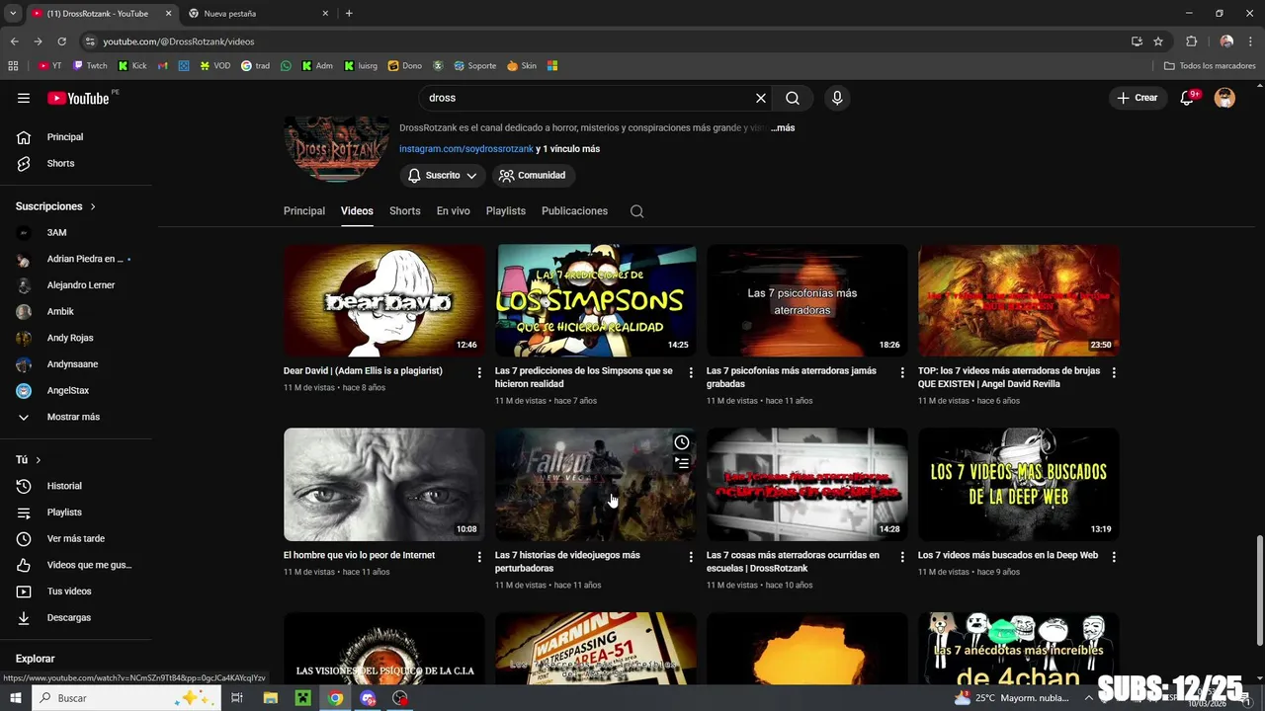The height and width of the screenshot is (711, 1265).
Task: Open the En vivo tab
Action: (x=454, y=211)
